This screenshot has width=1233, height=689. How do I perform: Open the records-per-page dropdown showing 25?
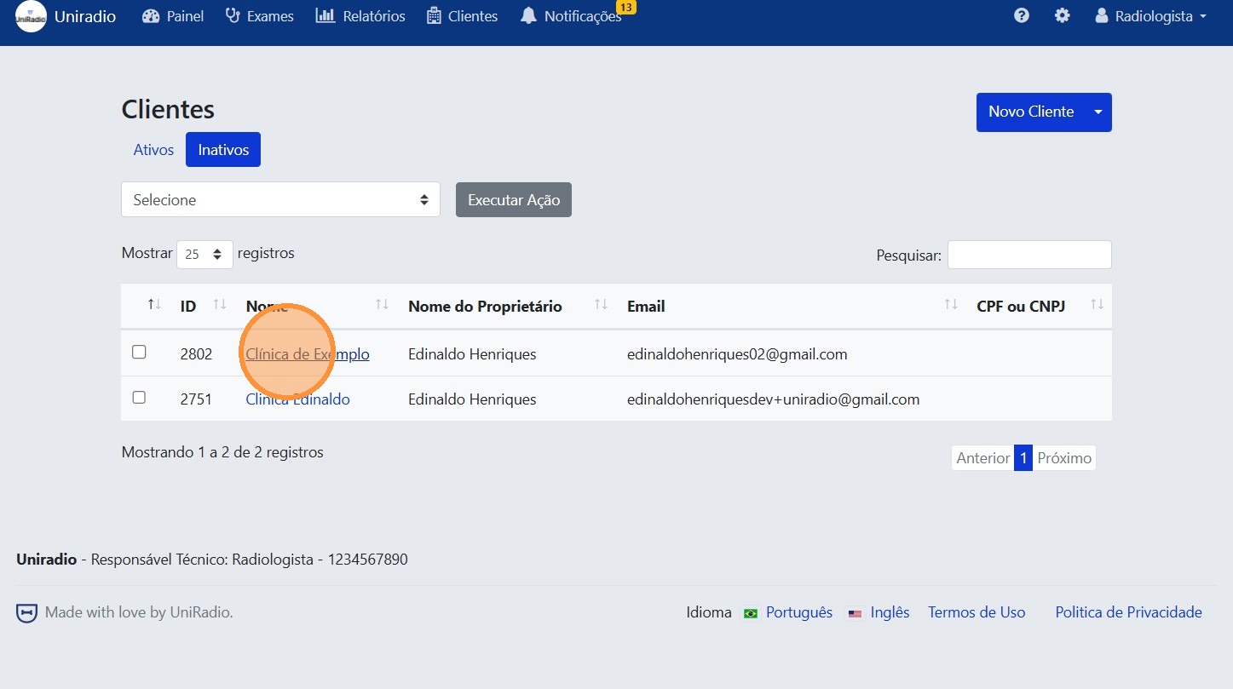[x=205, y=254]
